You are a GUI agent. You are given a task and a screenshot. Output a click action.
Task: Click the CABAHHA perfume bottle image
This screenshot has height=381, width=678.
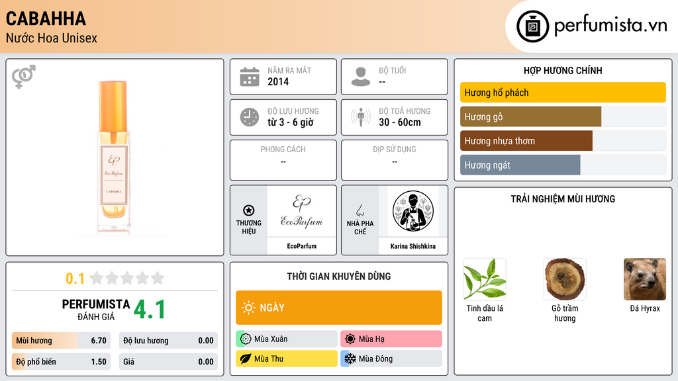114,157
